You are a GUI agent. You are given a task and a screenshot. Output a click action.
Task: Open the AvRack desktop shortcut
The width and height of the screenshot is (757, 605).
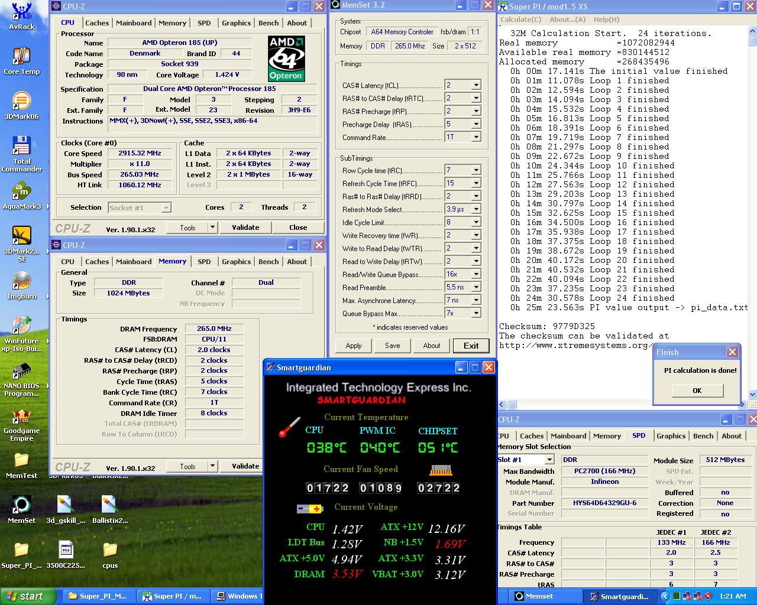tap(22, 16)
